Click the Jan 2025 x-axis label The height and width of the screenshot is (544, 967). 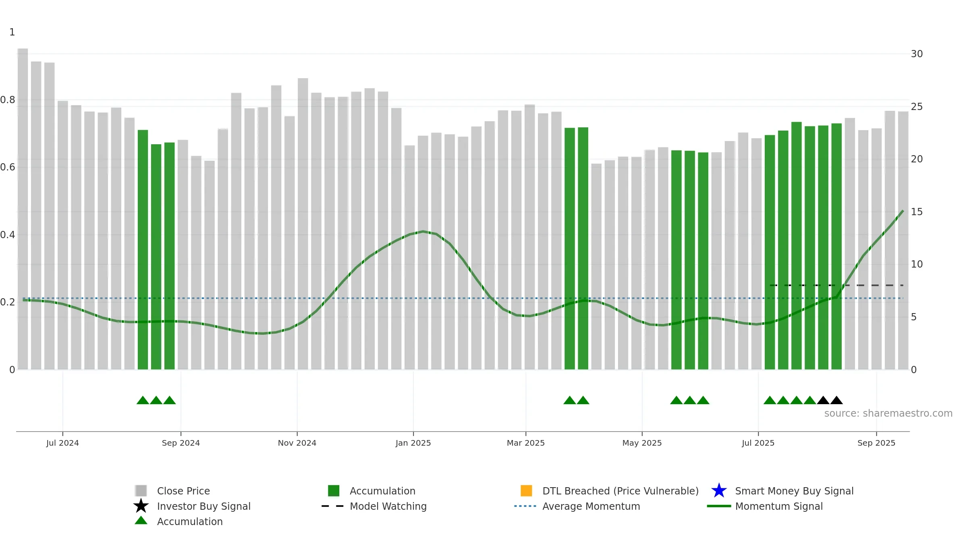coord(413,443)
